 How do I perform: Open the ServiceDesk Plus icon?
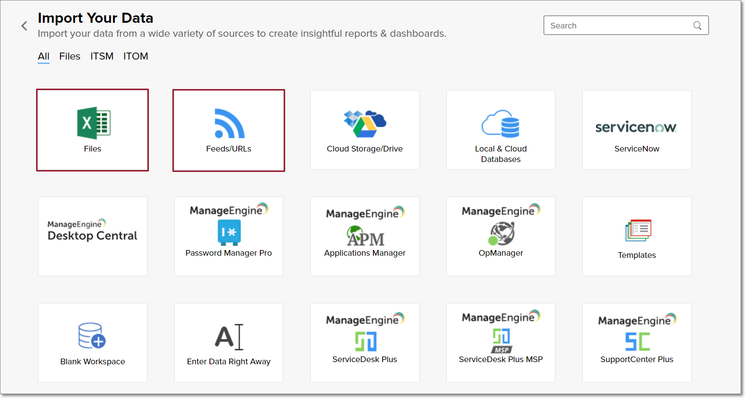pyautogui.click(x=365, y=342)
